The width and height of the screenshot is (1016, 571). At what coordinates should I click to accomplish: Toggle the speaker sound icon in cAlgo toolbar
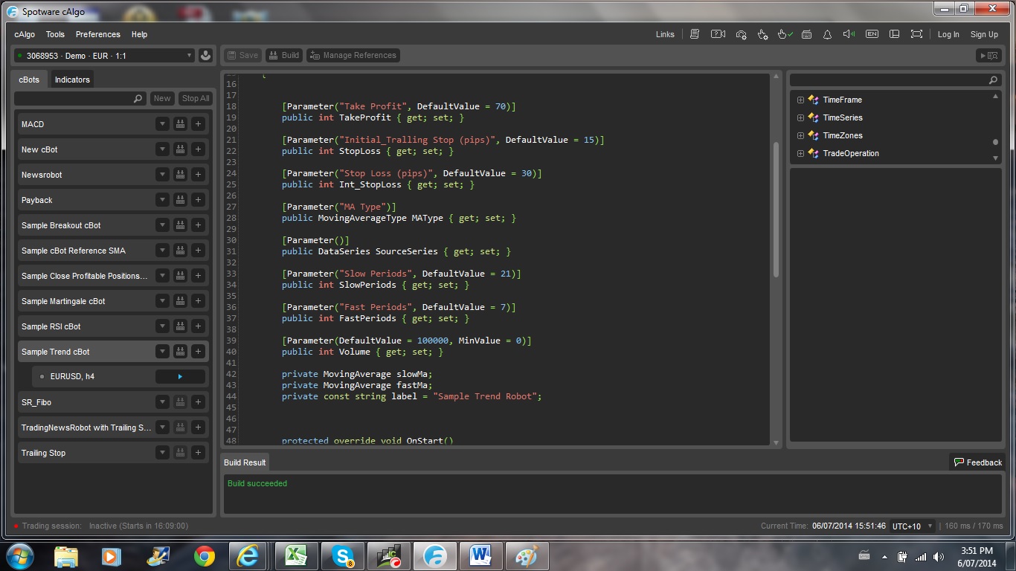point(849,34)
